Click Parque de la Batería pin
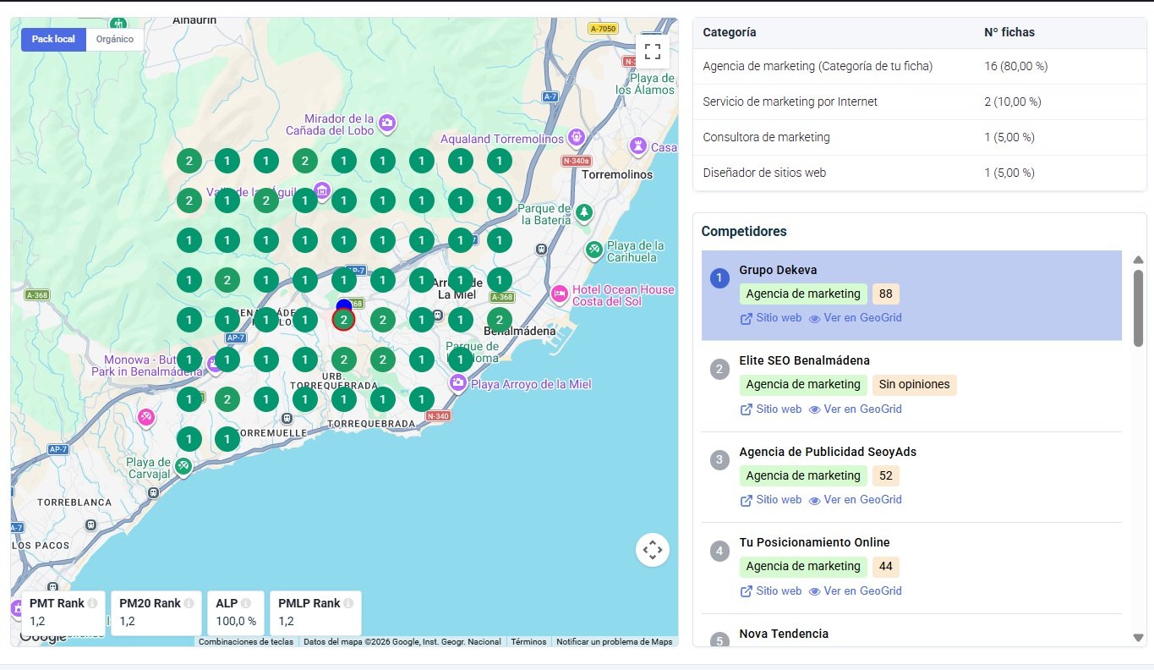1154x670 pixels. [583, 211]
